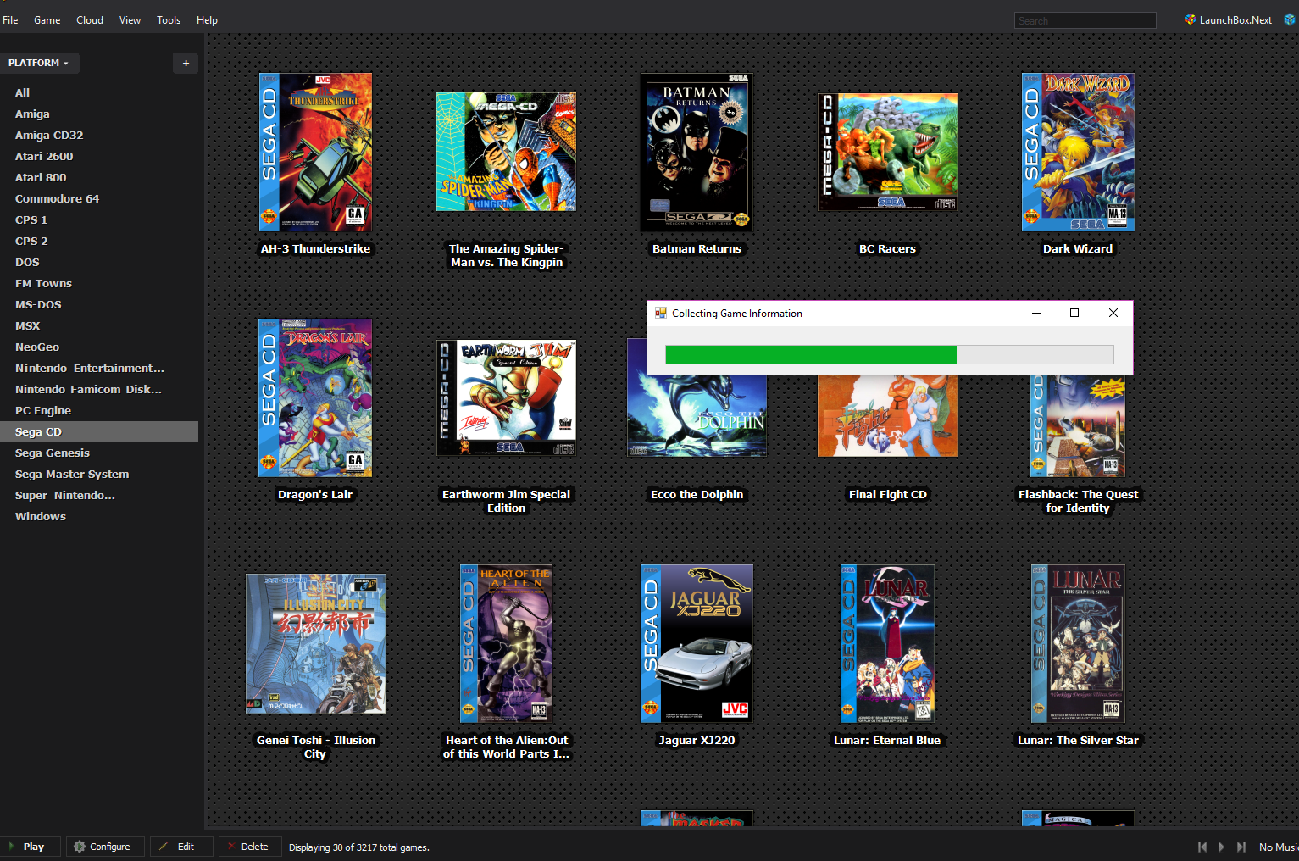Image resolution: width=1299 pixels, height=861 pixels.
Task: Open the File menu
Action: tap(10, 20)
